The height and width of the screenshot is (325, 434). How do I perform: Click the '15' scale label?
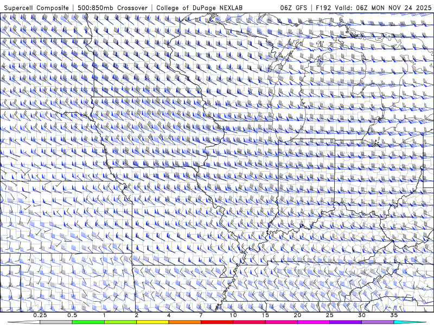click(265, 315)
